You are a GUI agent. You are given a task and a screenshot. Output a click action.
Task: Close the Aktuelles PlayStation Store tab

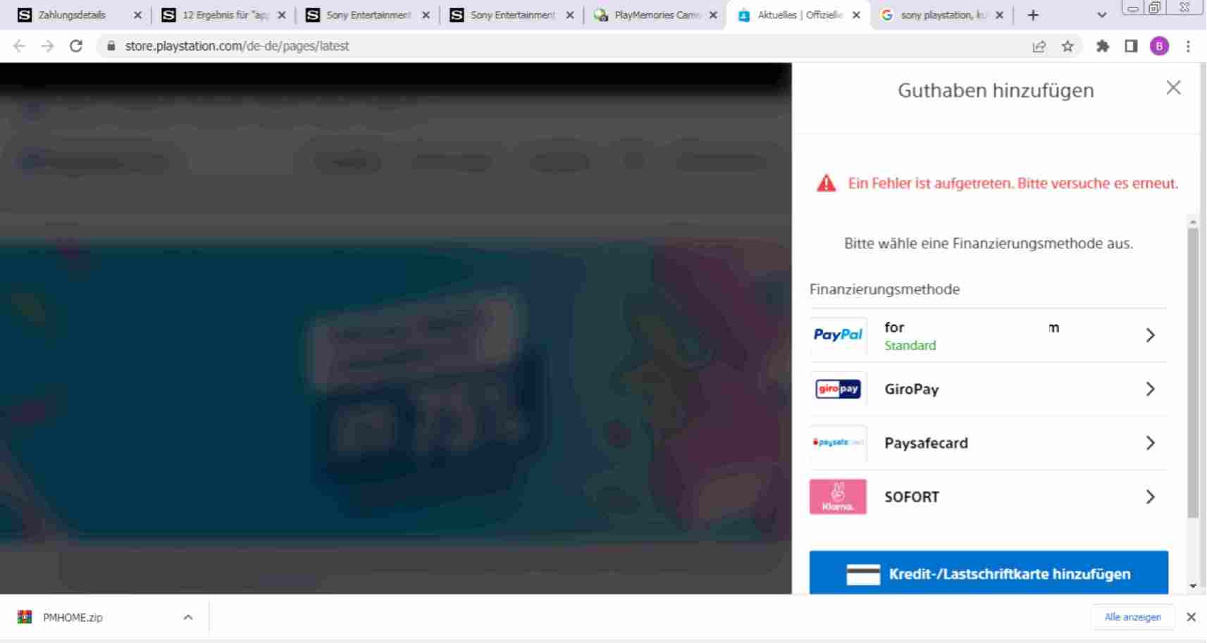tap(856, 15)
